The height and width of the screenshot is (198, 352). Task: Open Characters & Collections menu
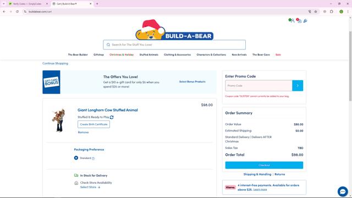click(x=211, y=55)
